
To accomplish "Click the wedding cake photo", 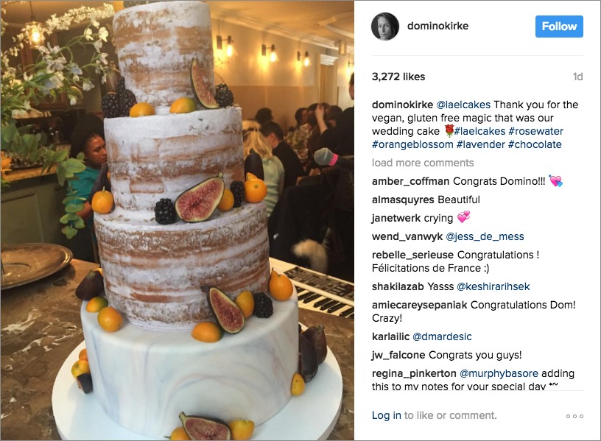I will 177,220.
